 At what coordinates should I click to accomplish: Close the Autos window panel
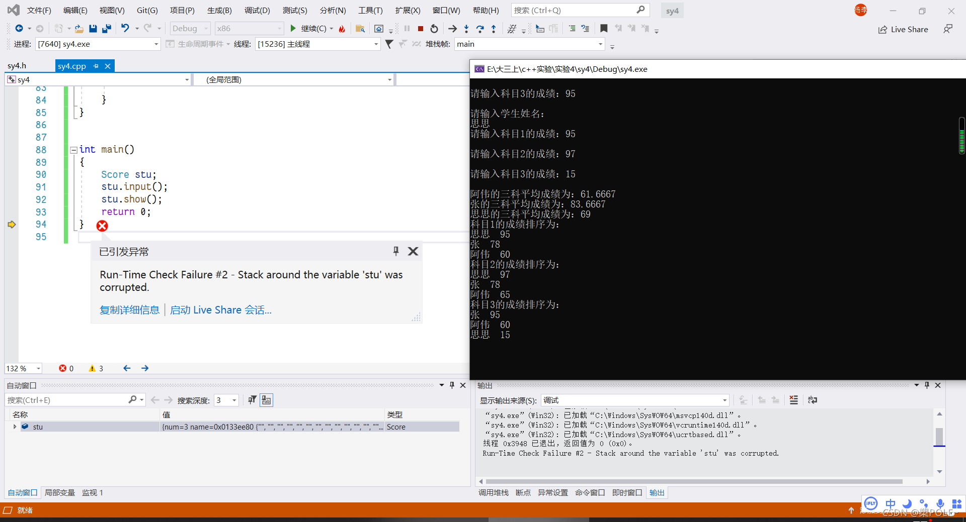click(463, 385)
